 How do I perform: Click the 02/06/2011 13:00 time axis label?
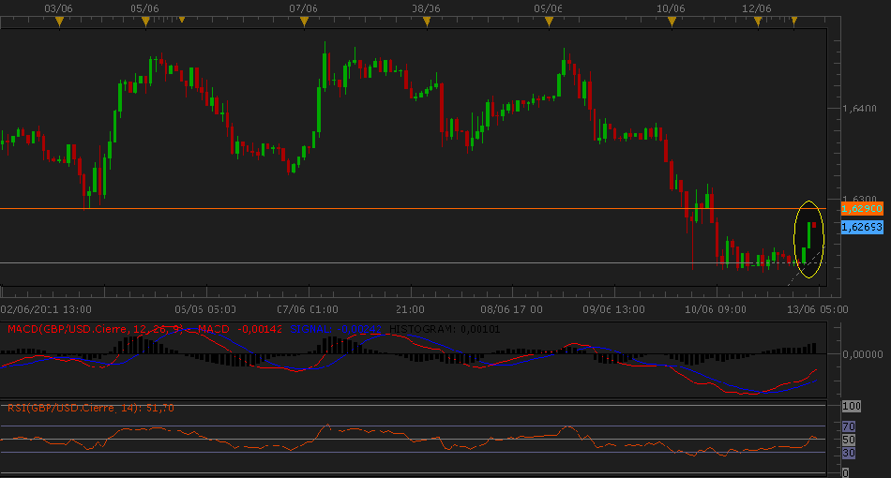click(x=45, y=307)
